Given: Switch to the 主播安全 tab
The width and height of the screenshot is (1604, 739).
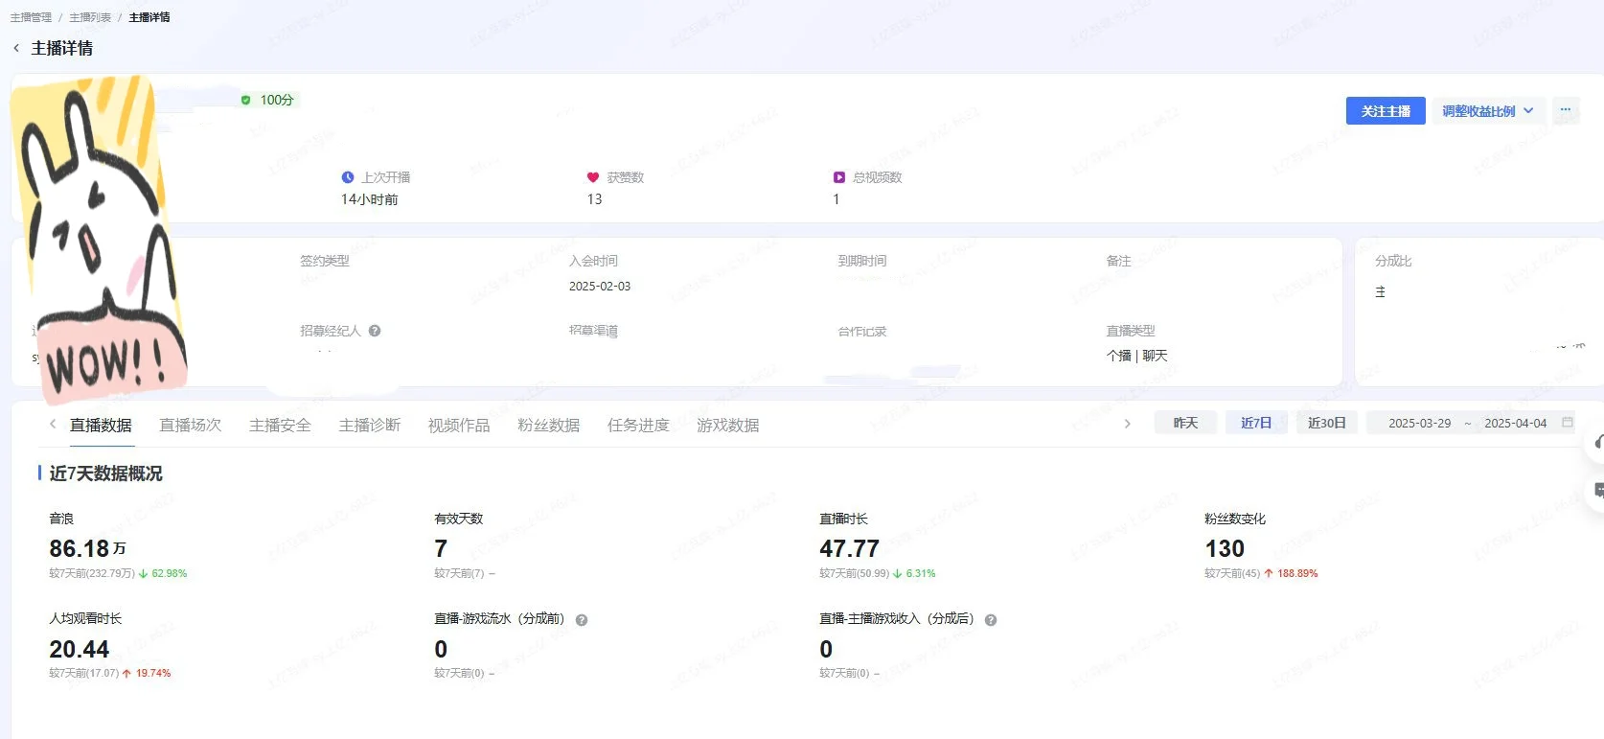Looking at the screenshot, I should tap(280, 425).
